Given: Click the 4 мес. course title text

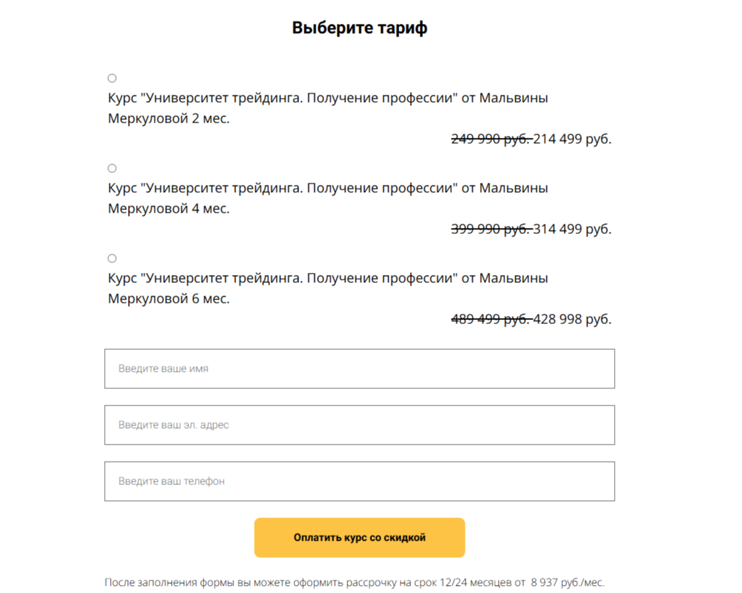Looking at the screenshot, I should (x=328, y=198).
